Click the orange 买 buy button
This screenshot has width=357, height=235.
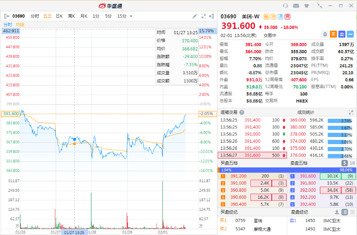(333, 34)
